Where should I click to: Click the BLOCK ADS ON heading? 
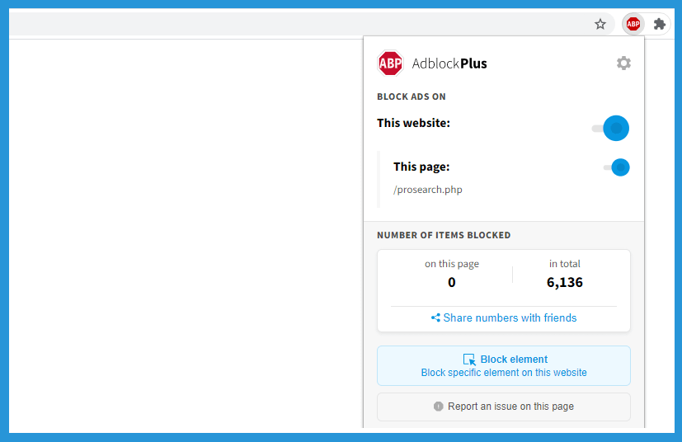(x=412, y=96)
